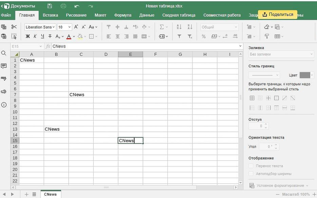
Task: Enable the Автоподбор ширины checkbox
Action: point(251,173)
